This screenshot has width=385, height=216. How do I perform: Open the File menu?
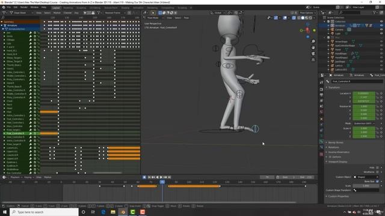pyautogui.click(x=9, y=7)
